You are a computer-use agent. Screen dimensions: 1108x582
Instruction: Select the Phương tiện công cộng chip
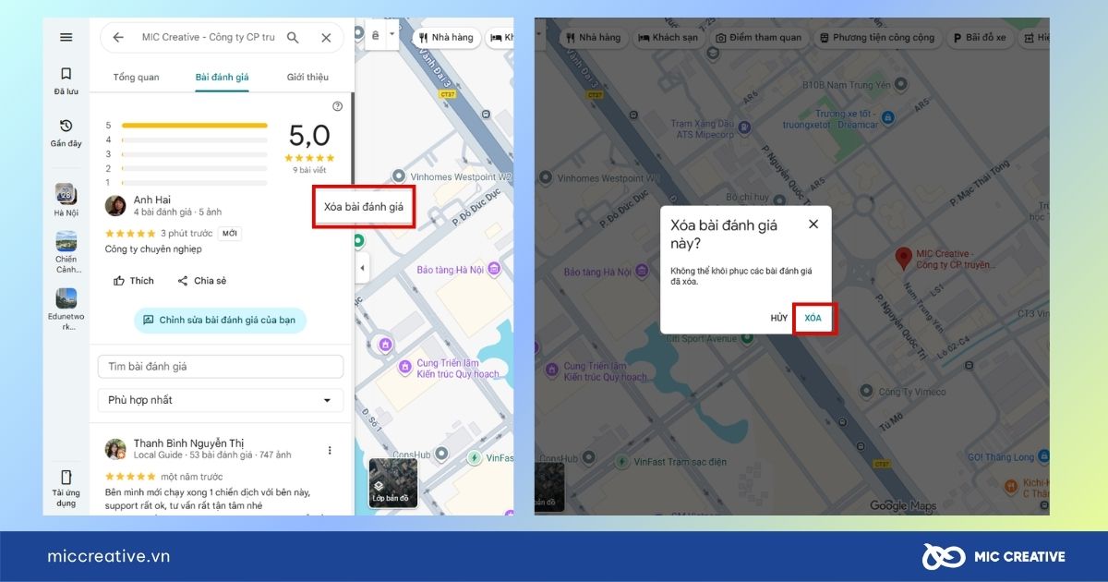click(878, 38)
